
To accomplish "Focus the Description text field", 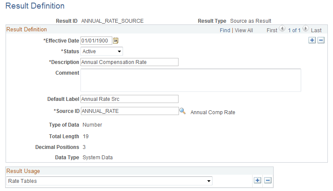I will pyautogui.click(x=129, y=62).
